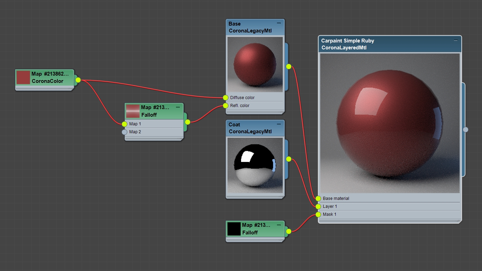482x271 pixels.
Task: Collapse the Carpaint Simple Ruby node
Action: click(456, 40)
